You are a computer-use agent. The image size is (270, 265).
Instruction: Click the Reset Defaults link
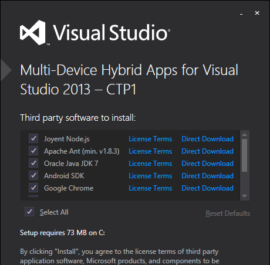click(228, 213)
